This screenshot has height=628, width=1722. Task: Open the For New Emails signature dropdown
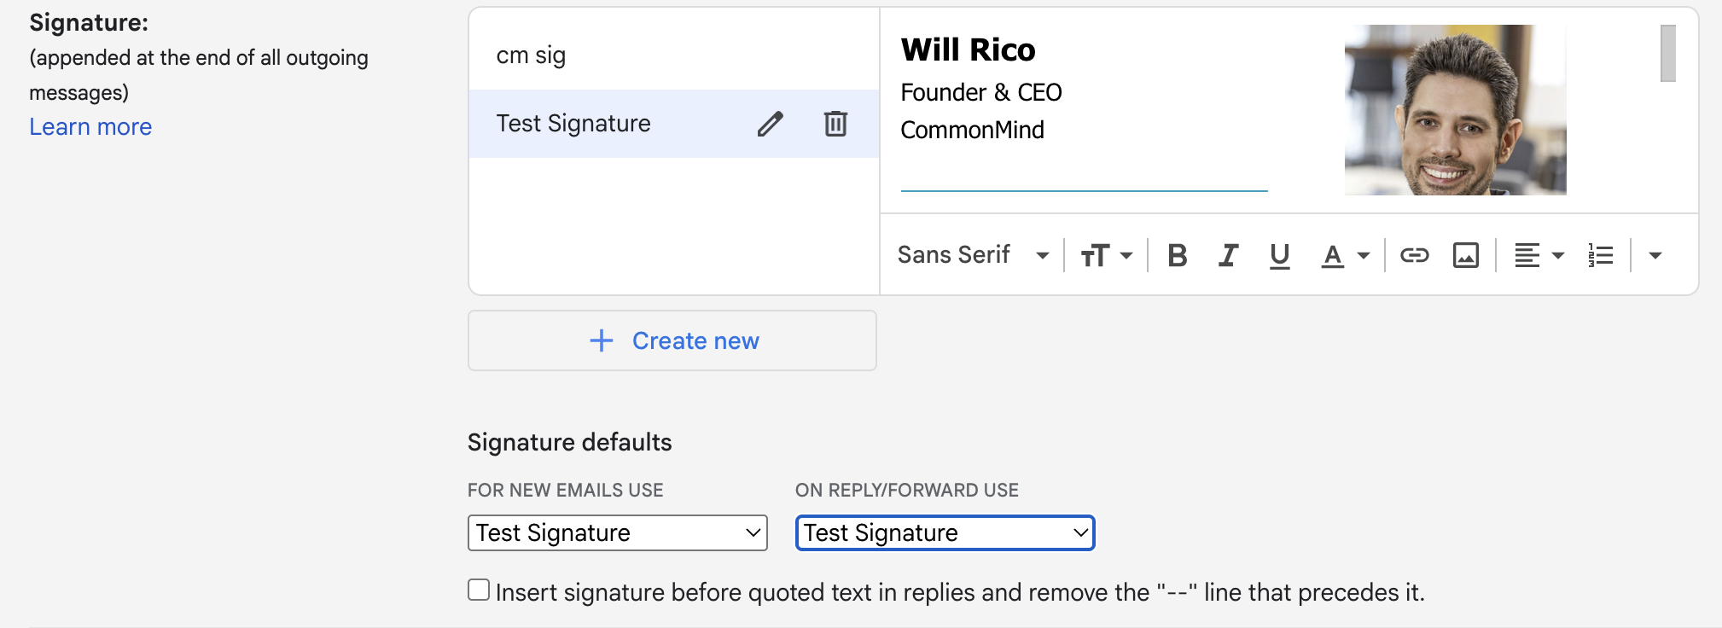[618, 533]
